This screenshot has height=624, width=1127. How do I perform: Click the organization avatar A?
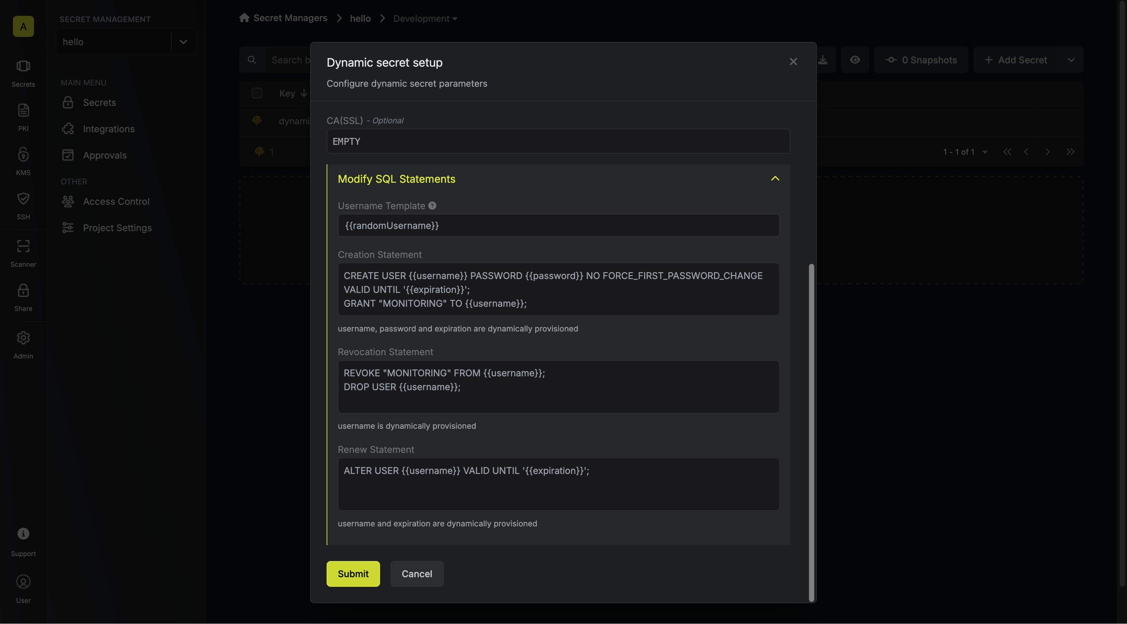point(23,26)
